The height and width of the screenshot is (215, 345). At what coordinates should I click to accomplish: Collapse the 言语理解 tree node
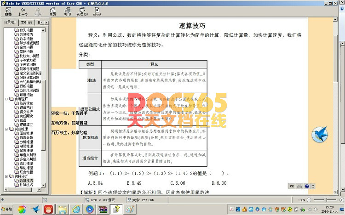pyautogui.click(x=6, y=99)
